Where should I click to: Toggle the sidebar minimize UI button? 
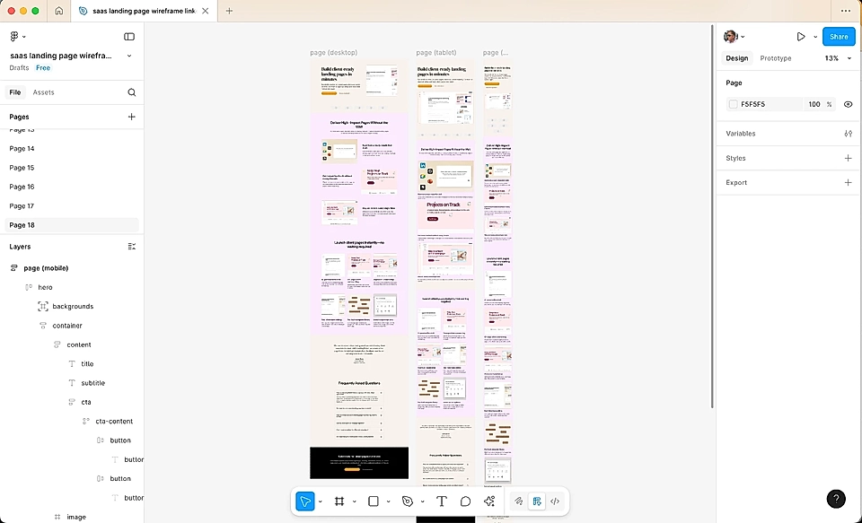click(129, 37)
